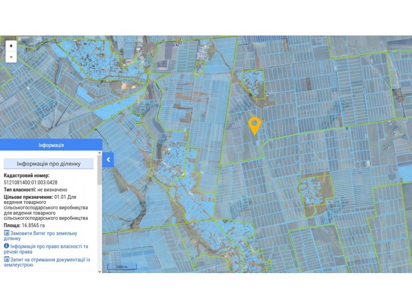Image resolution: width=412 pixels, height=308 pixels.
Task: Click the info panel scrollbar thumb
Action: coord(99,170)
